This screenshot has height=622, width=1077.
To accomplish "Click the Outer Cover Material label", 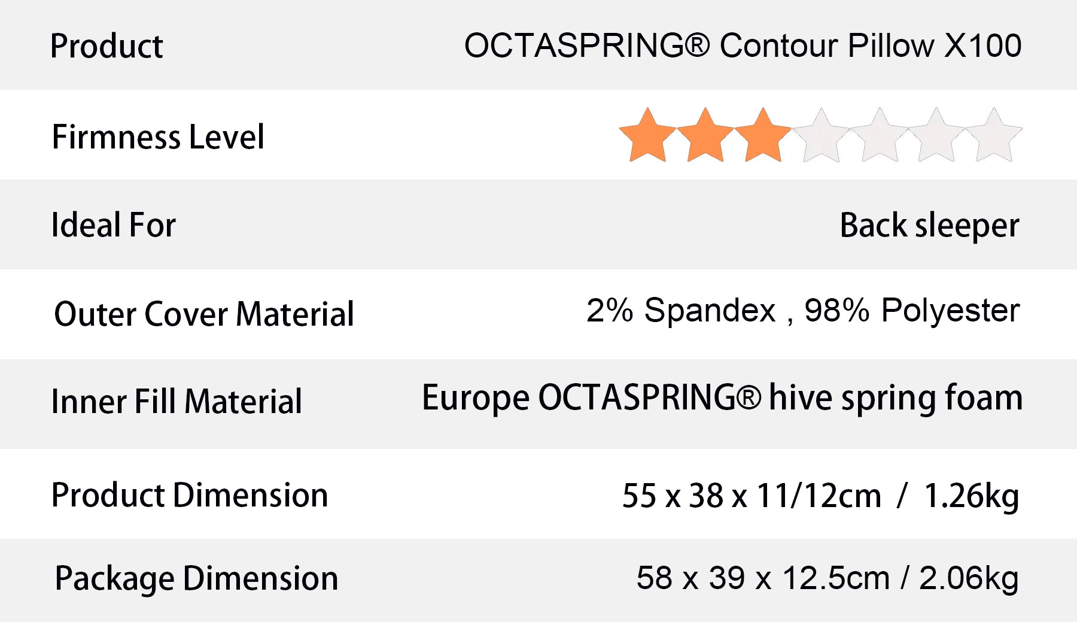I will [x=204, y=314].
